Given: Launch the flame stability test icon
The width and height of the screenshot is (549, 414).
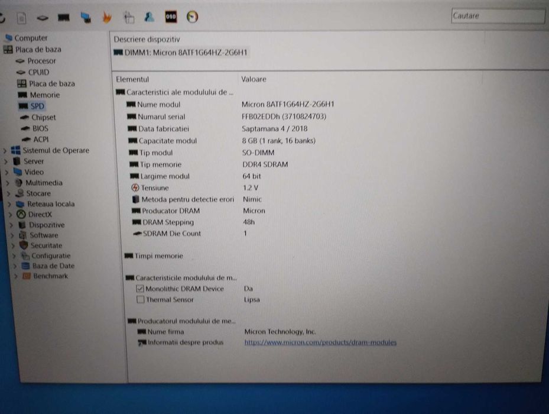Looking at the screenshot, I should [107, 17].
